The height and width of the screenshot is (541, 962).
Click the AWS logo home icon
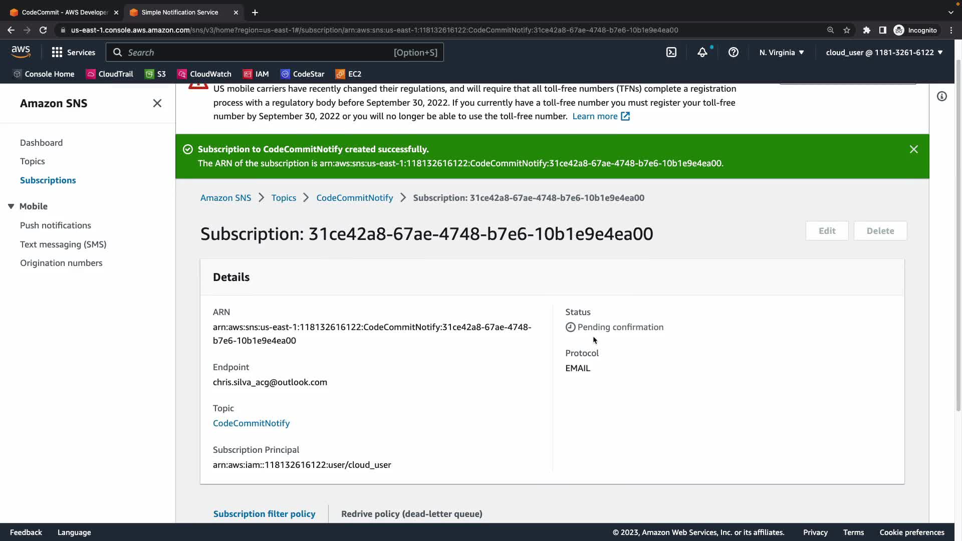point(21,52)
